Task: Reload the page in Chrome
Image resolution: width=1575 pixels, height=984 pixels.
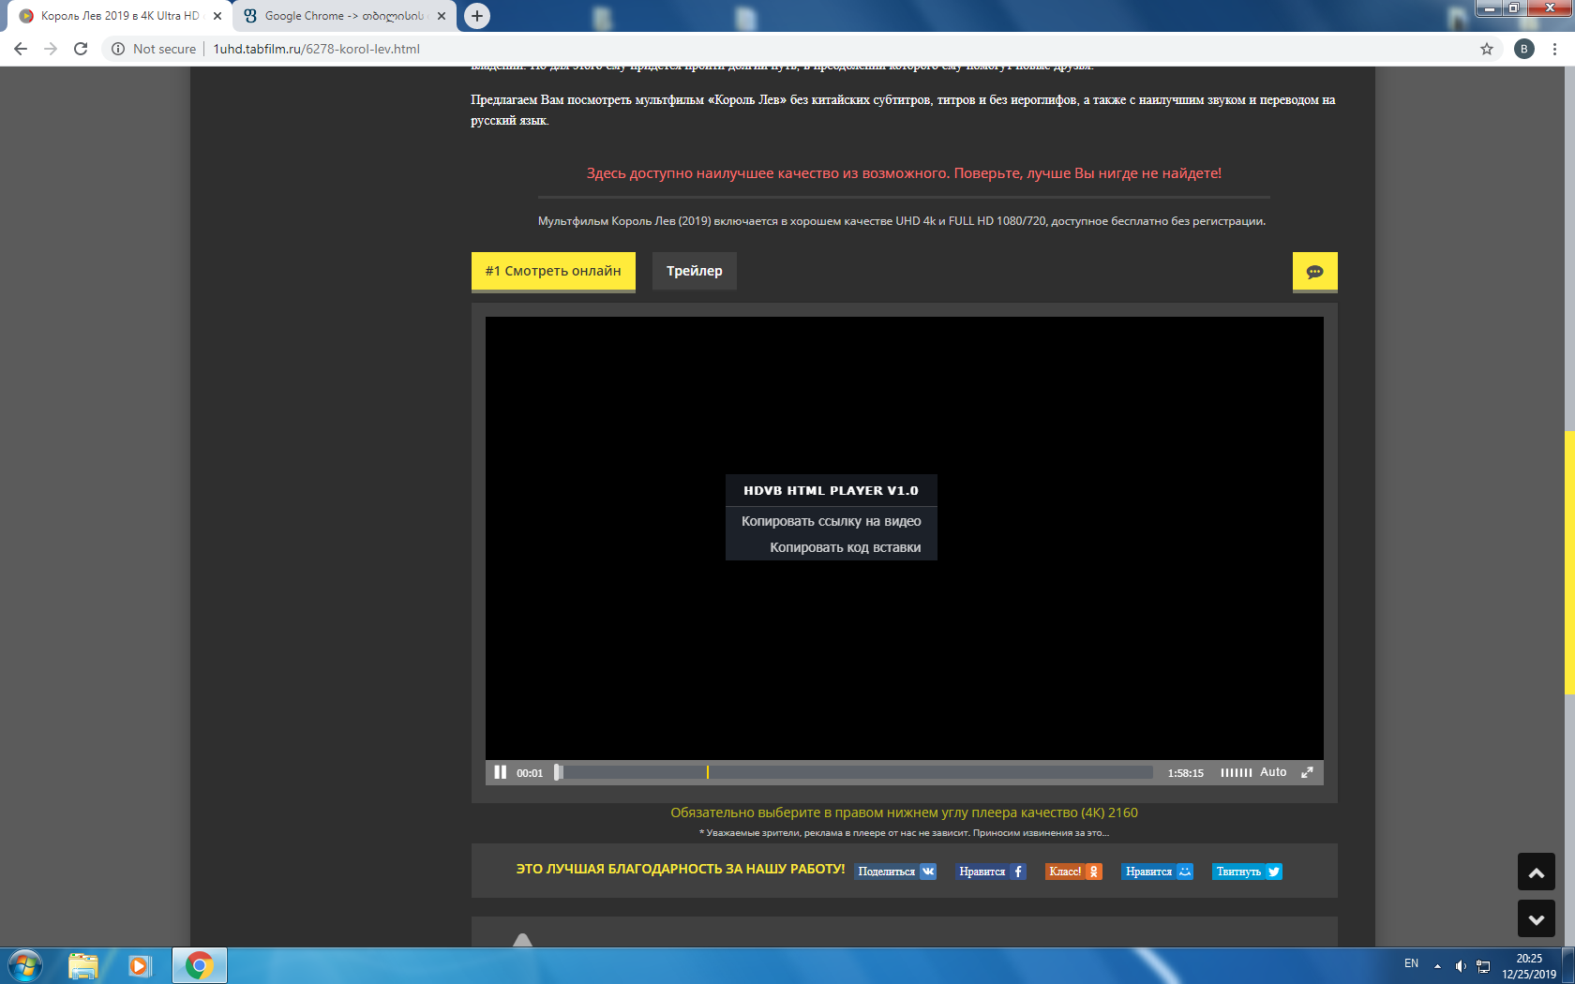Action: [x=81, y=49]
